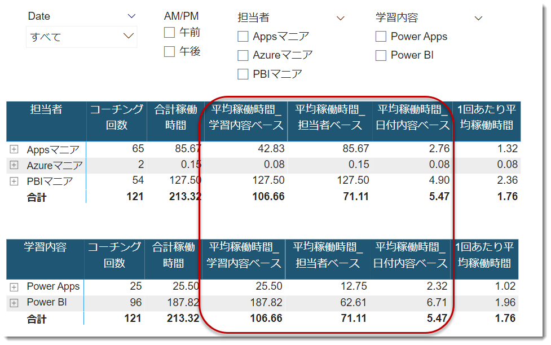Viewport: 551px width, 345px height.
Task: Click top table 平均稼働時間_日付内容ベース header
Action: (413, 122)
